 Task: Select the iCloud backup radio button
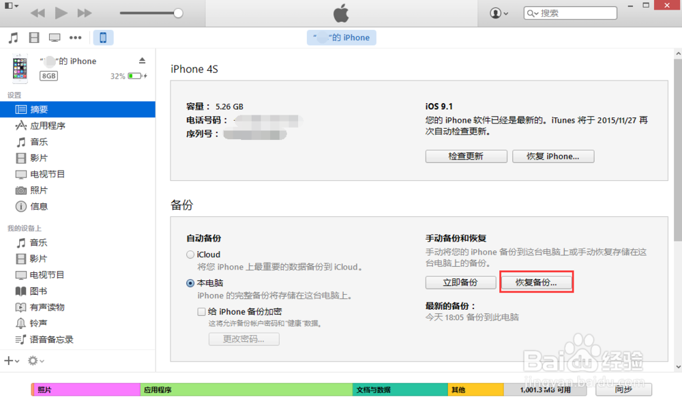pos(190,255)
